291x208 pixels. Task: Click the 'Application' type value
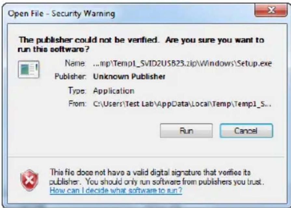pos(113,91)
